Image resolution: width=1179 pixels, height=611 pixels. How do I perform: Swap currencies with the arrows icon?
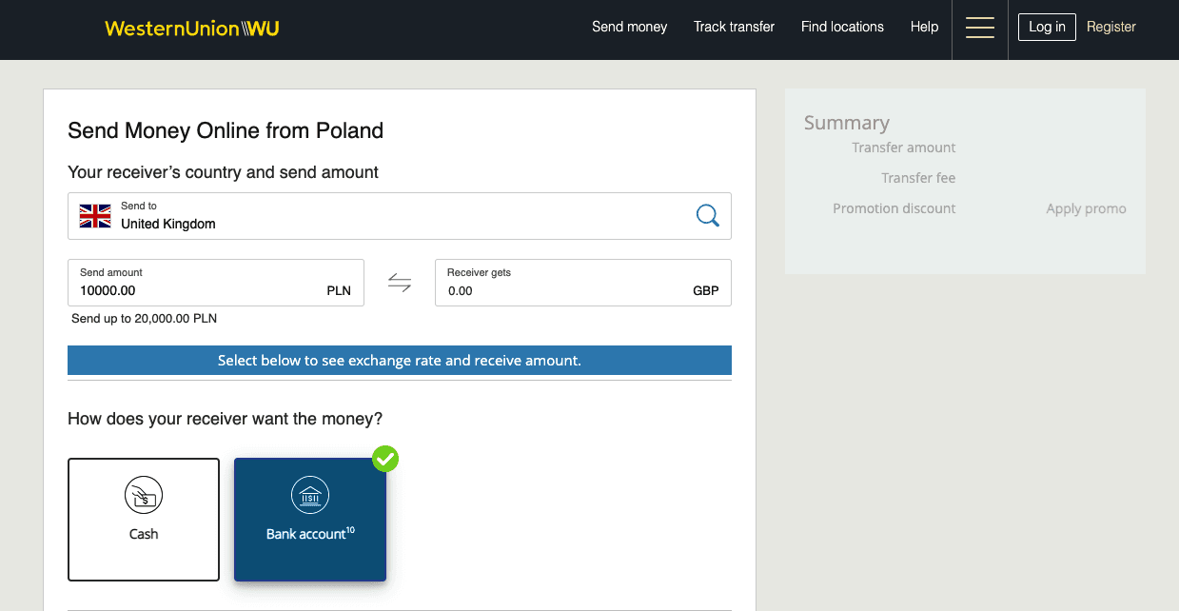(400, 283)
